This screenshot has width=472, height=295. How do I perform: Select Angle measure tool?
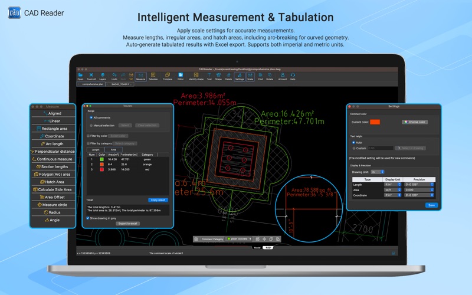pyautogui.click(x=53, y=220)
